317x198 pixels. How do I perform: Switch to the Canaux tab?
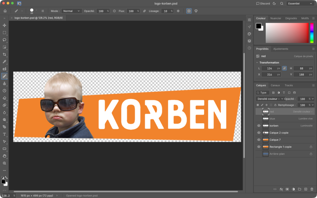(275, 85)
